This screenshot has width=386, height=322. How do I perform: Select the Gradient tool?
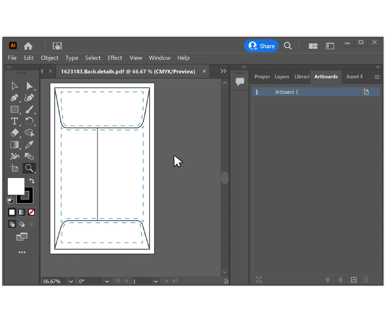click(x=14, y=145)
